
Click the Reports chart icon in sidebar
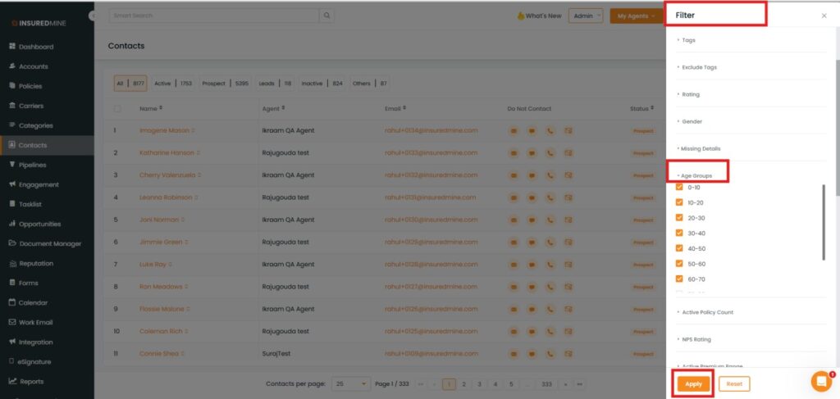[12, 381]
